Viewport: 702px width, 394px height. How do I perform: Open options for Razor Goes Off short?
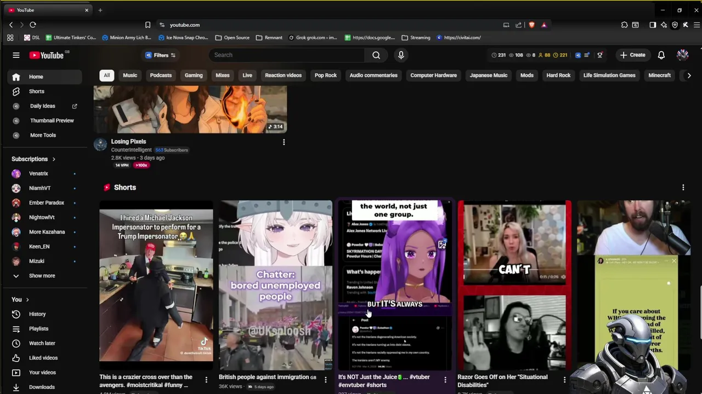click(x=564, y=380)
